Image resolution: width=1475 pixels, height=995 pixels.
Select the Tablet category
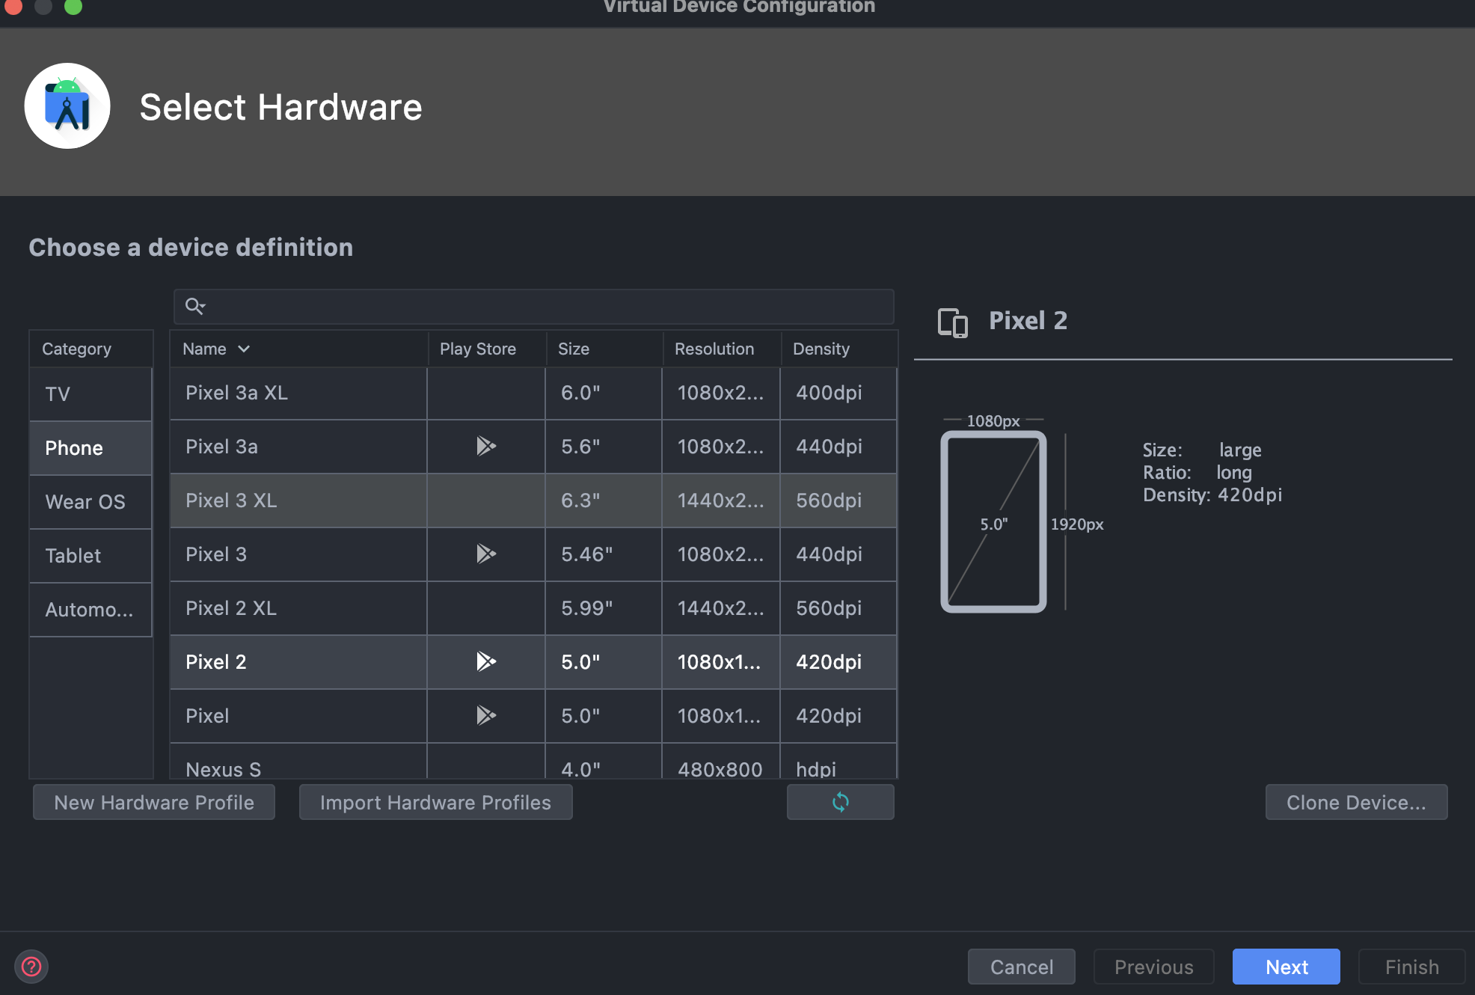coord(73,556)
